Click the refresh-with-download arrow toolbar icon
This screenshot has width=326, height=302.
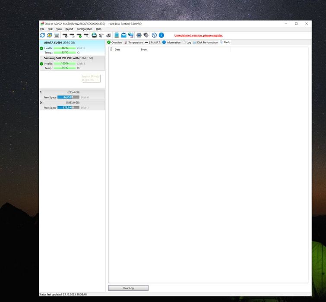(50, 35)
